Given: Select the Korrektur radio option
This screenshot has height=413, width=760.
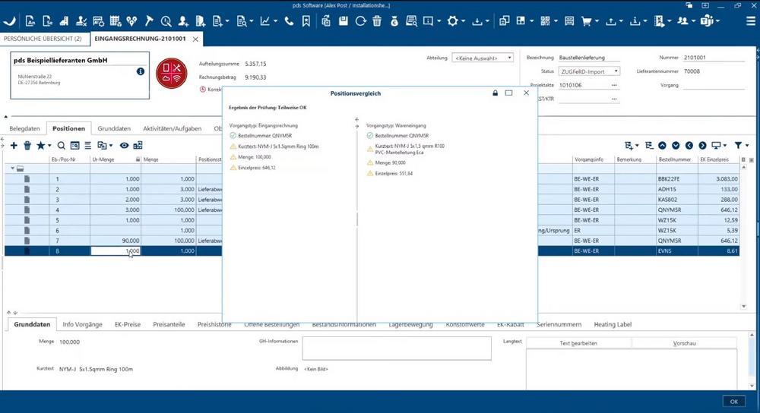Looking at the screenshot, I should [201, 90].
